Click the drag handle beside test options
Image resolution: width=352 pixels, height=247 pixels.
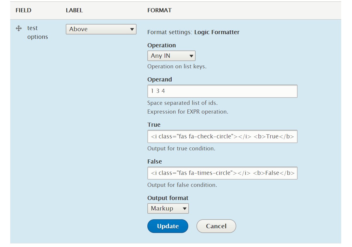19,28
